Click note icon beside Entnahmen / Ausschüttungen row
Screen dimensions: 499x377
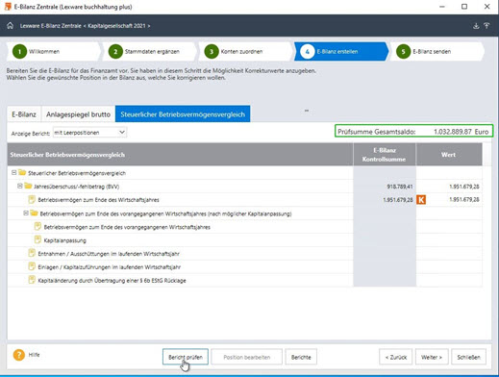tap(32, 253)
